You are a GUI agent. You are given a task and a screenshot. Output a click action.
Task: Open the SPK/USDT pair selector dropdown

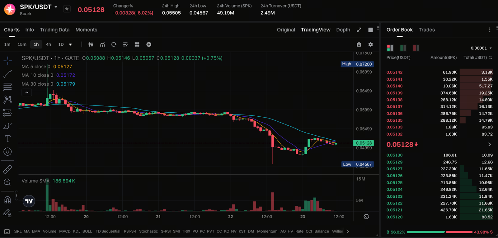coord(56,7)
